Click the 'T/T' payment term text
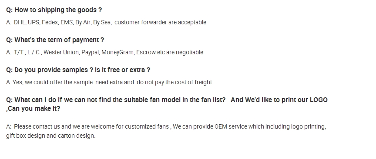 [x=18, y=52]
